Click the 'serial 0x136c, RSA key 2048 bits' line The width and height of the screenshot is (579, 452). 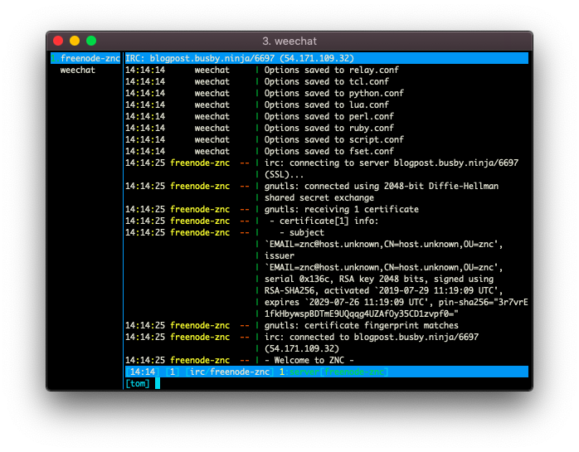pos(379,279)
